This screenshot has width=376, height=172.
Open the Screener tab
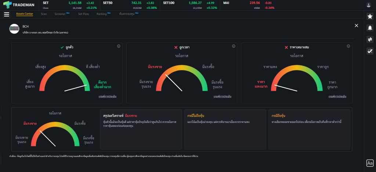coord(60,14)
